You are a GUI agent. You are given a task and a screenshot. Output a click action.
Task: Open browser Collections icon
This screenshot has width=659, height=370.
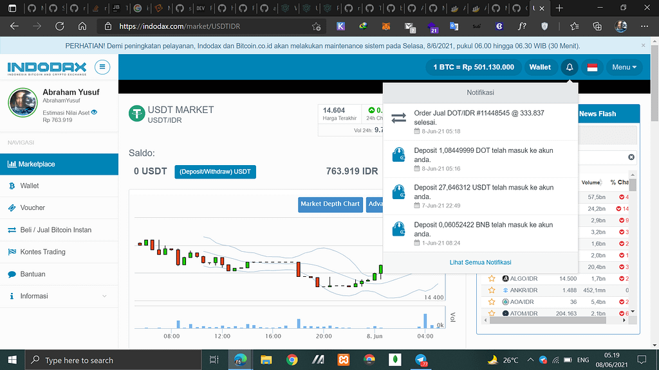(597, 26)
